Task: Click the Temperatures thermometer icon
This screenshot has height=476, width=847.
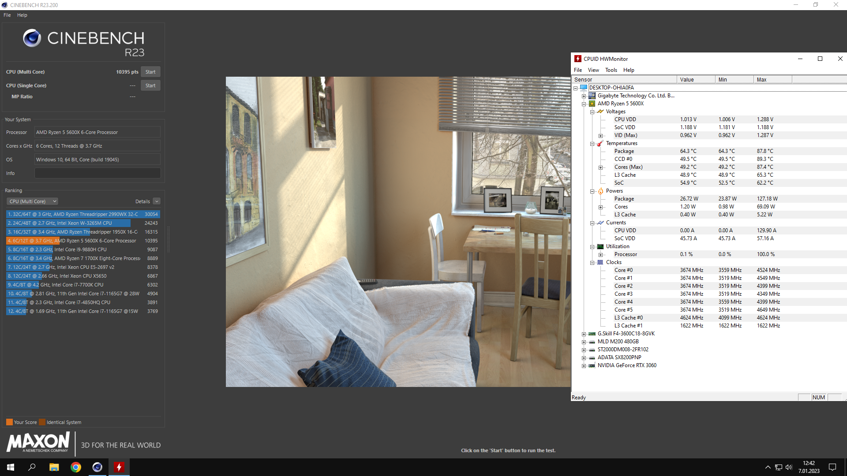Action: pyautogui.click(x=600, y=144)
